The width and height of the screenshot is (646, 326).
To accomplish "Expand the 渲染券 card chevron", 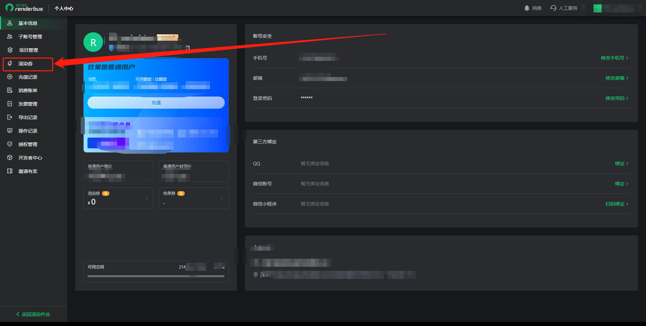I will pos(146,198).
